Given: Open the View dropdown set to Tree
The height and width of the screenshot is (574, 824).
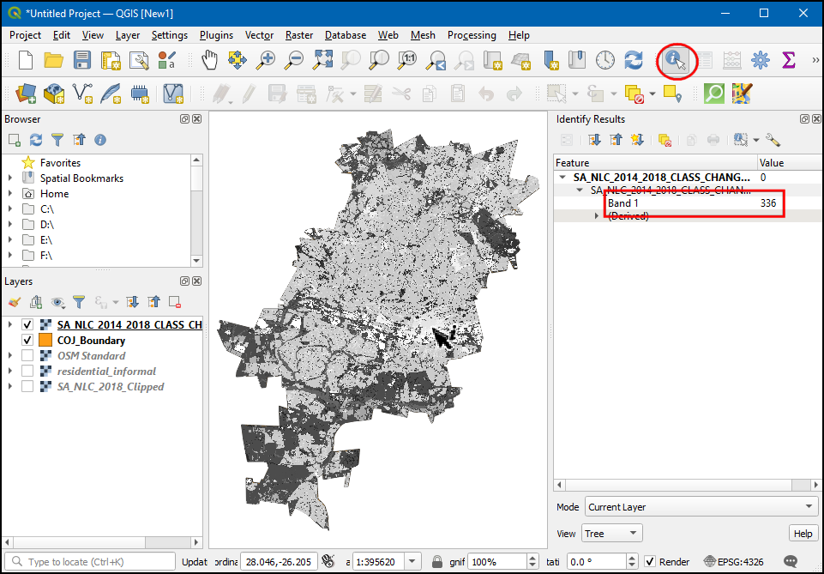Looking at the screenshot, I should pos(611,534).
